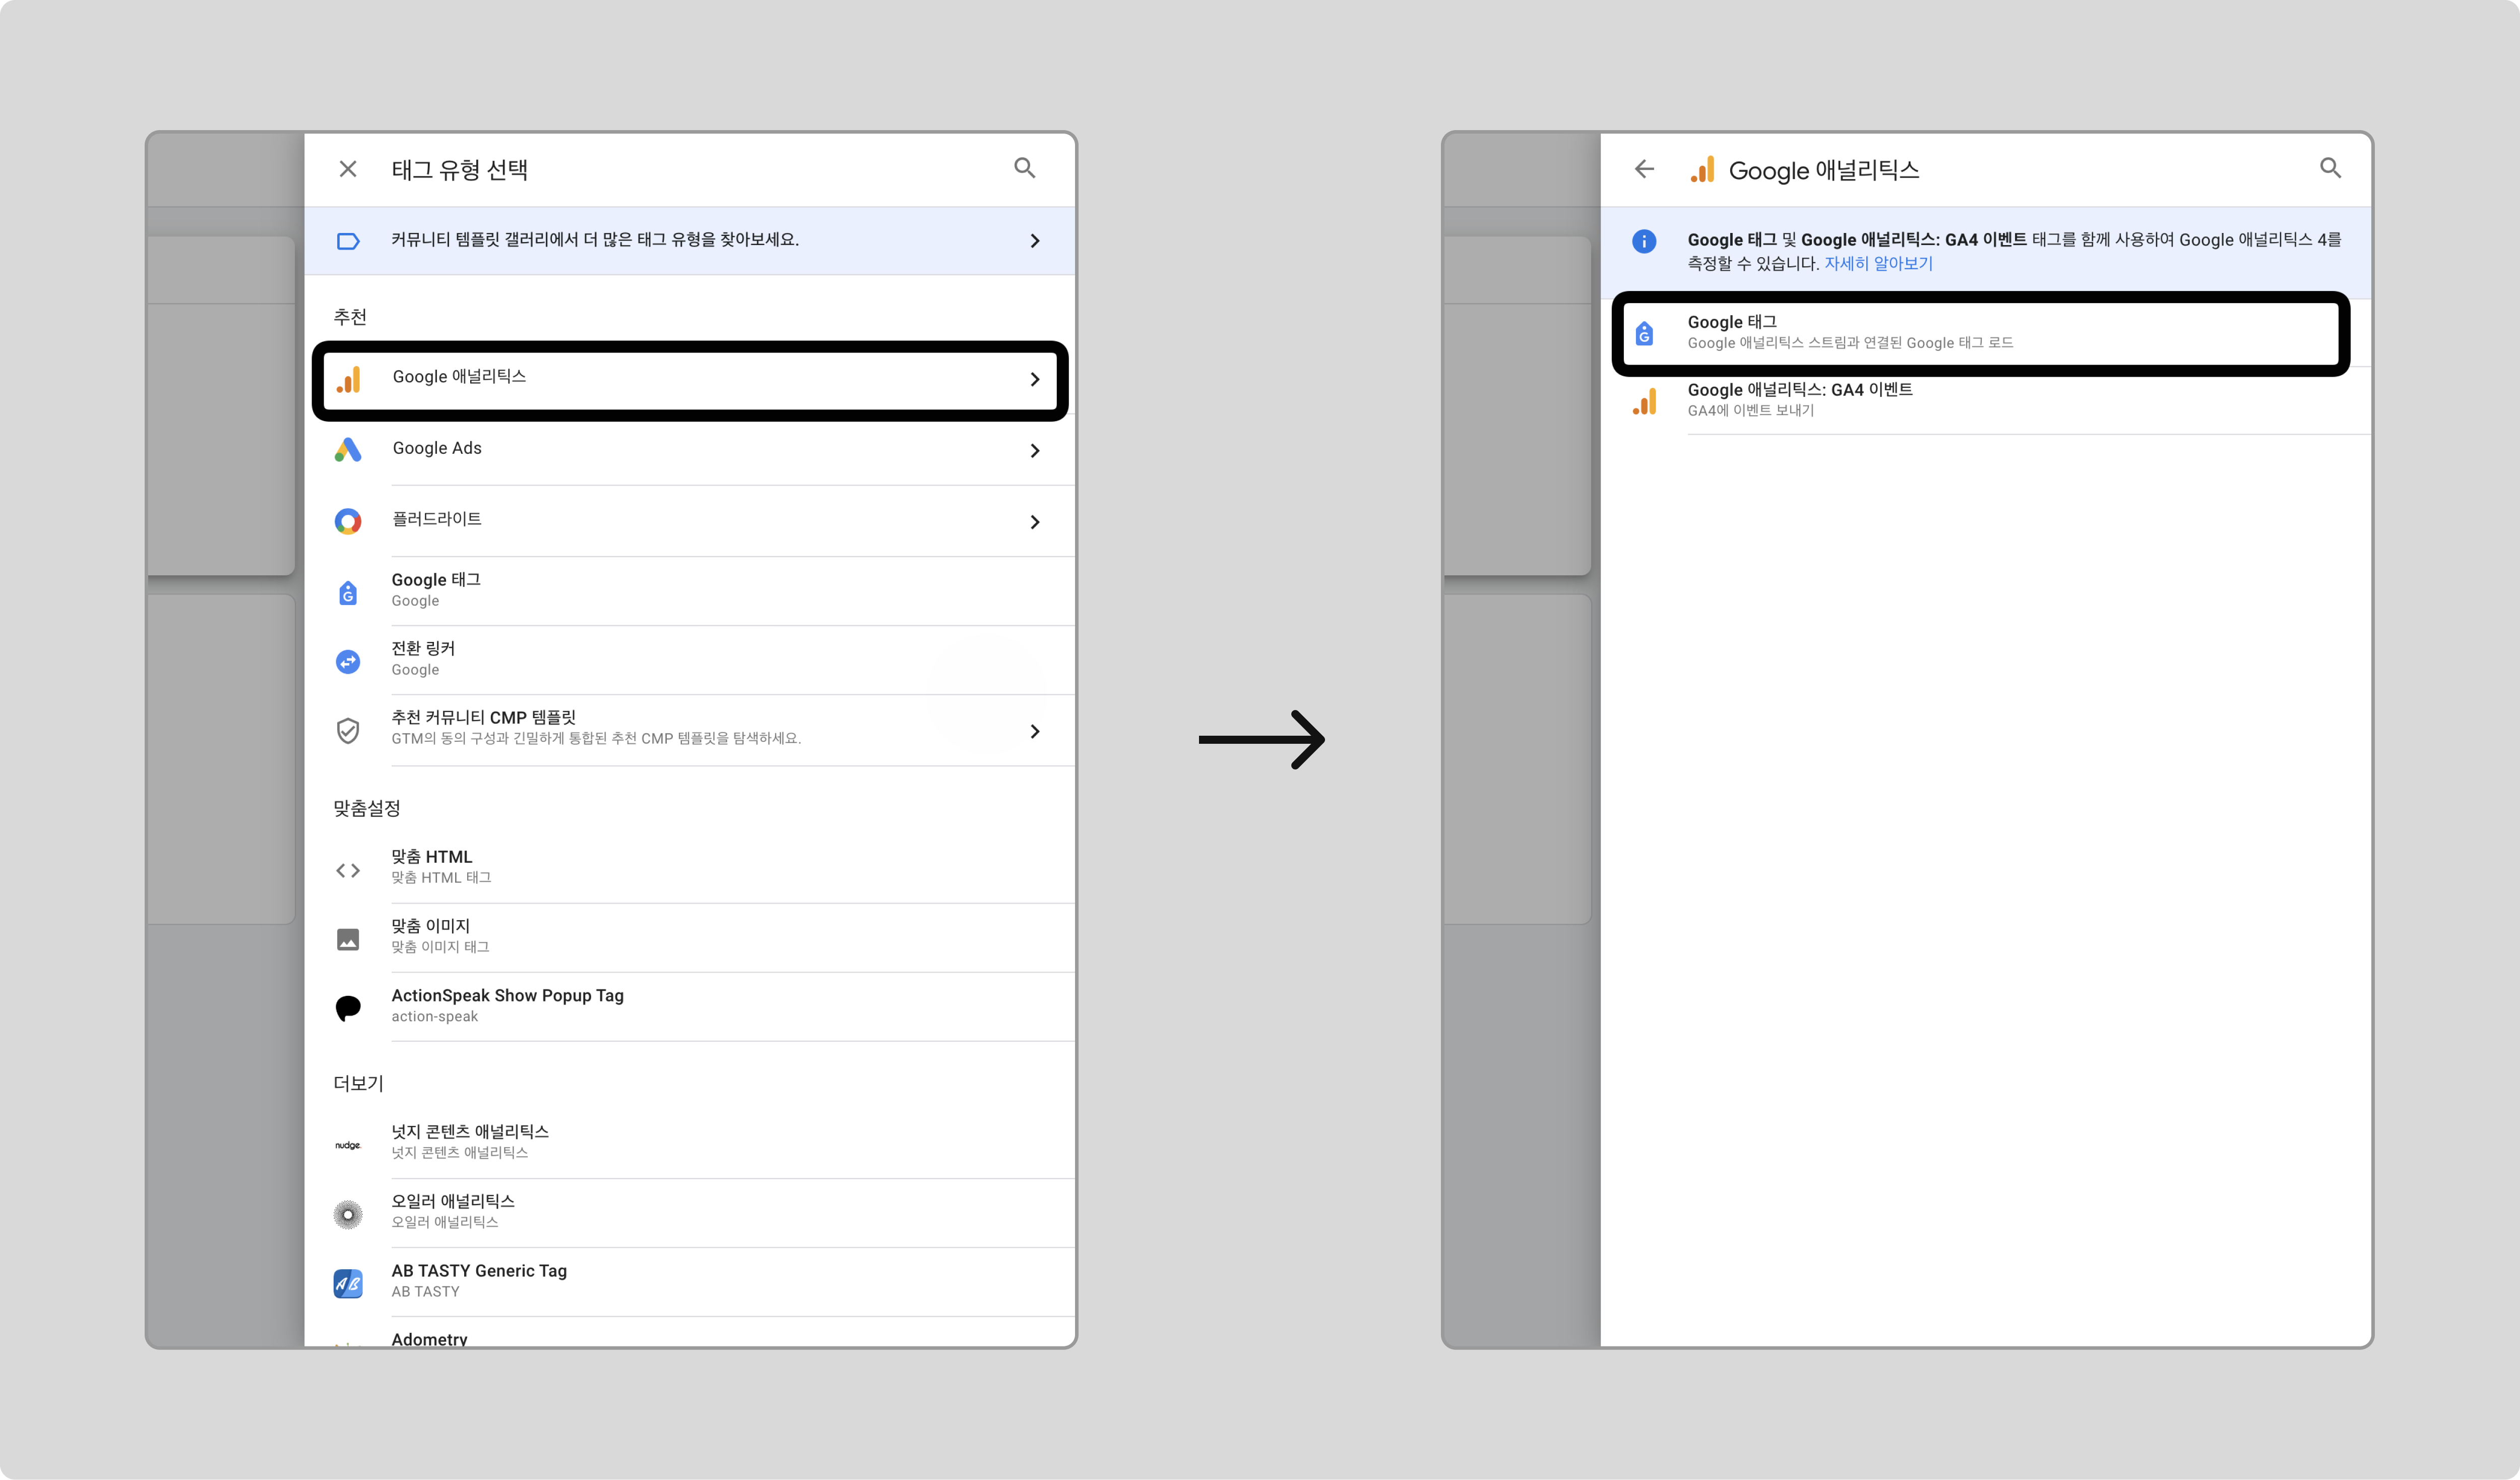Choose the 전환 링커 tag type

pos(690,660)
